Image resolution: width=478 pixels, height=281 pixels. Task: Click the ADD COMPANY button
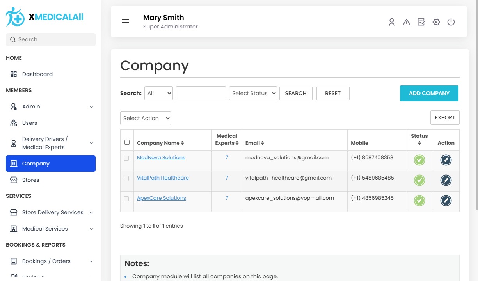[429, 94]
